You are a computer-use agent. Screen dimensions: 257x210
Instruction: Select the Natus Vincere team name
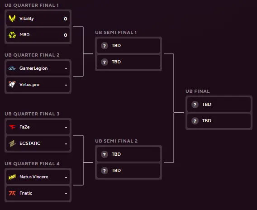click(x=34, y=177)
